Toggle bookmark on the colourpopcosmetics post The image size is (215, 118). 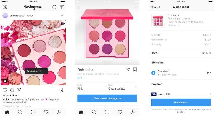(61, 90)
